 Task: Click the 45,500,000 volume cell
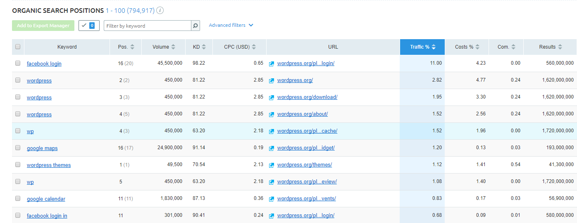pyautogui.click(x=170, y=63)
